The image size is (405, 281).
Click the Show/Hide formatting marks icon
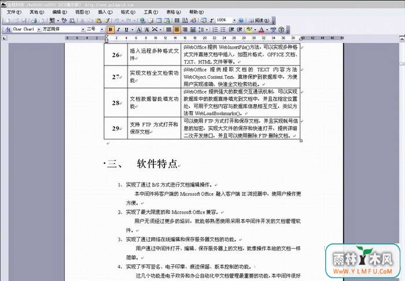click(212, 21)
